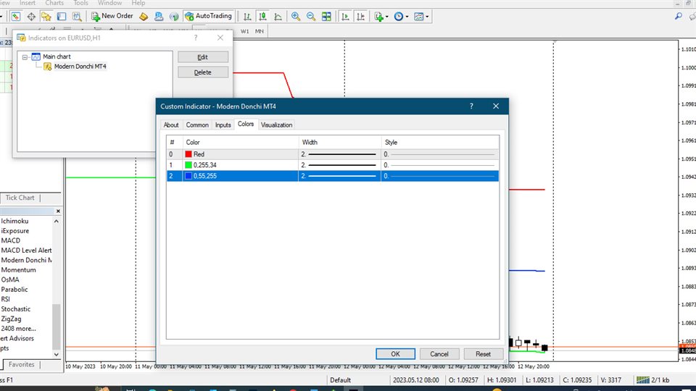
Task: Click the tile windows grid icon
Action: pos(326,16)
